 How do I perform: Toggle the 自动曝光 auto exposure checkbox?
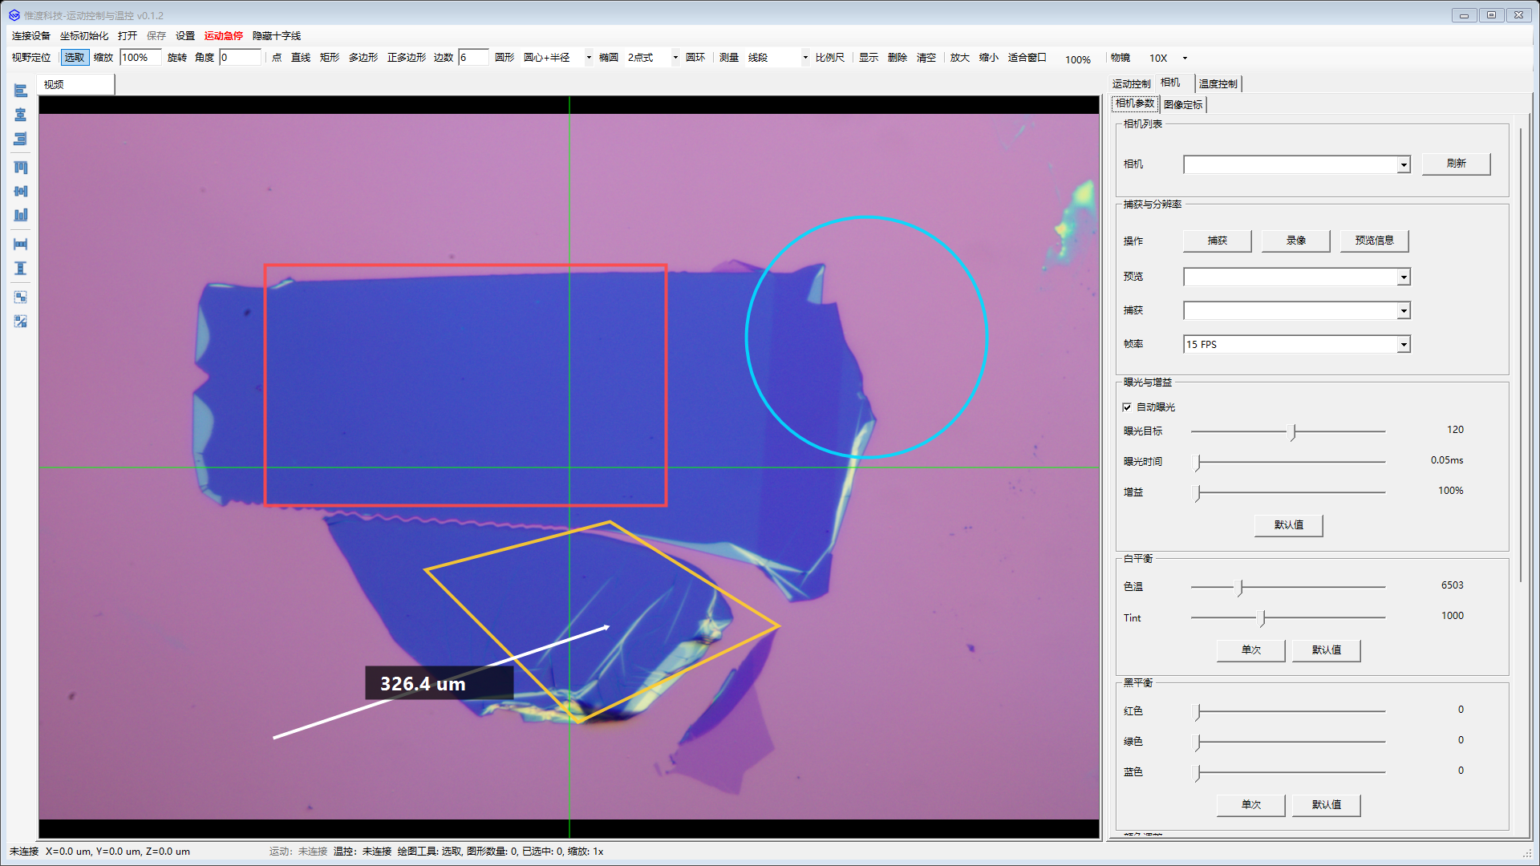point(1127,407)
